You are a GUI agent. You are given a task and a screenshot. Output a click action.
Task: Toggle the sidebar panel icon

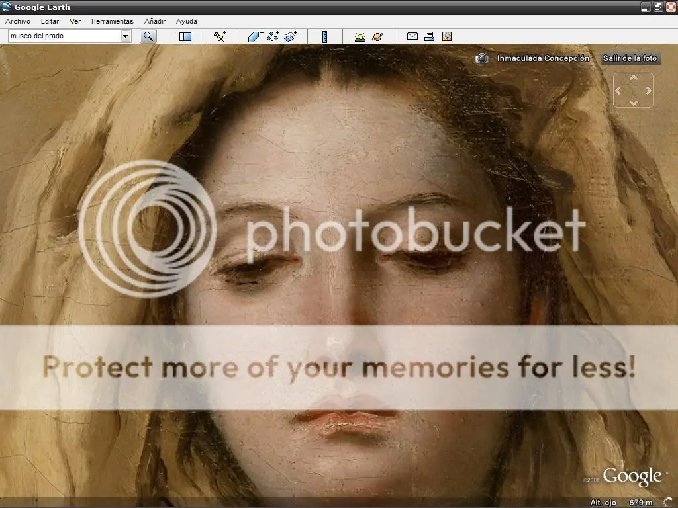(x=185, y=37)
